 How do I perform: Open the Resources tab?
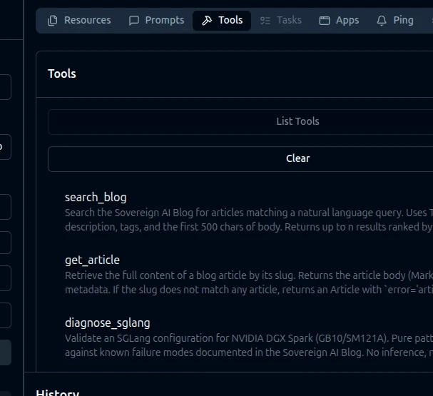tap(79, 21)
